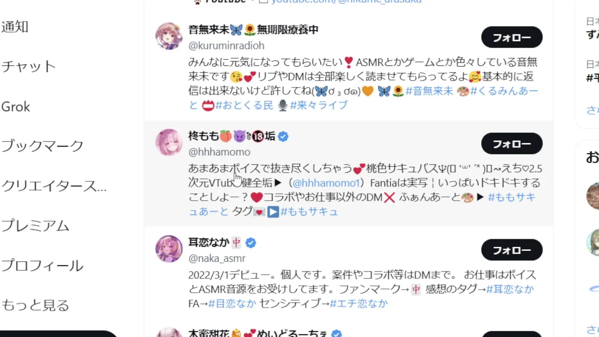Screen dimensions: 599x337
Task: Expand もっと見る menu
Action: coord(35,306)
